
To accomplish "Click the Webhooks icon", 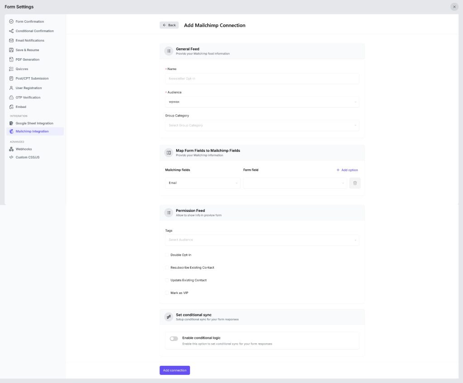I will 11,149.
